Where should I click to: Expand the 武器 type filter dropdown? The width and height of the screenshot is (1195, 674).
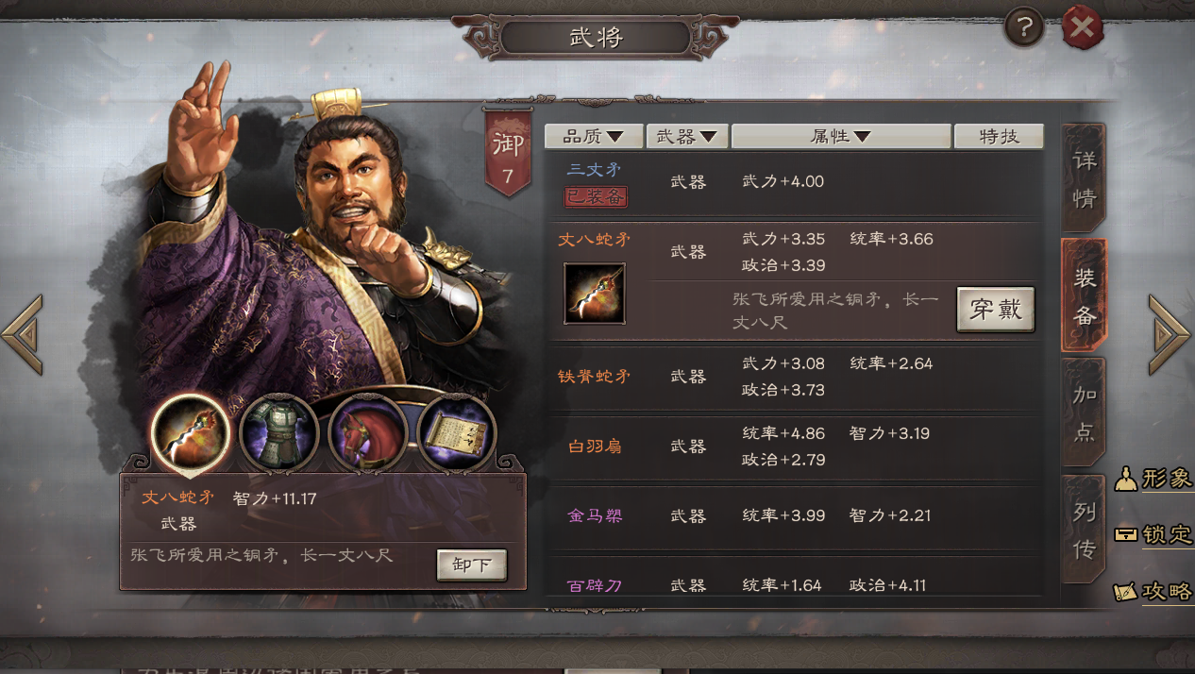point(687,137)
